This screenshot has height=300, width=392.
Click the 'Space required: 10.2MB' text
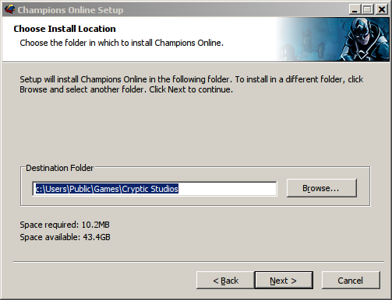point(65,225)
